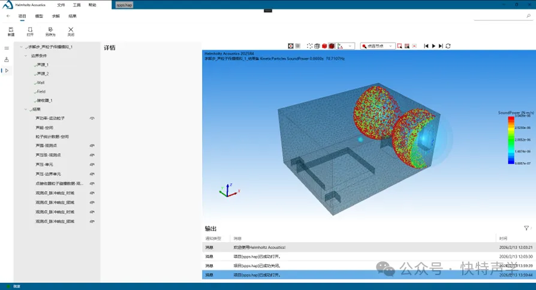The height and width of the screenshot is (290, 536).
Task: Select the 声源_2 boundary condition
Action: tap(43, 74)
